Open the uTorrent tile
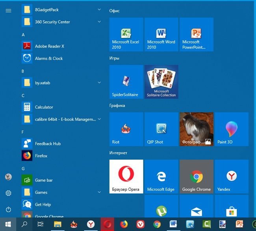Viewport: 256px width, 231px height. [x=161, y=206]
